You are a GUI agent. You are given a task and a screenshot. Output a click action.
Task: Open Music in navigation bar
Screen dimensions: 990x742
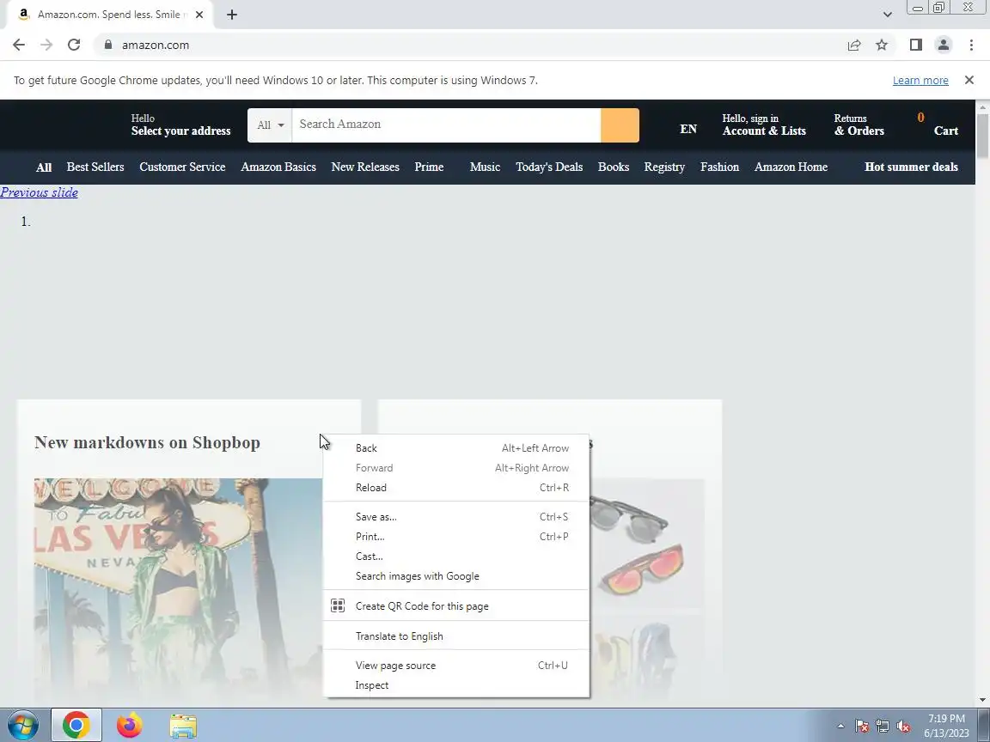pyautogui.click(x=485, y=167)
